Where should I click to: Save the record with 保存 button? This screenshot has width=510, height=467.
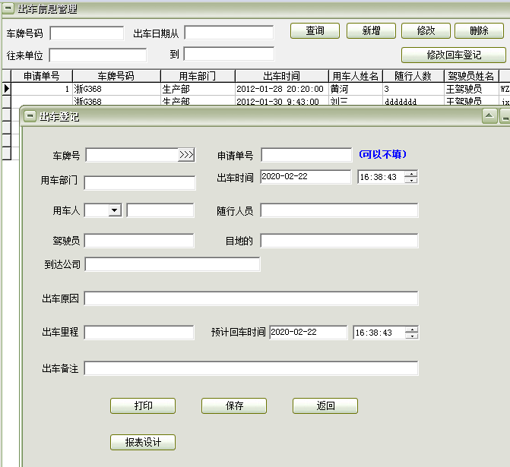234,406
